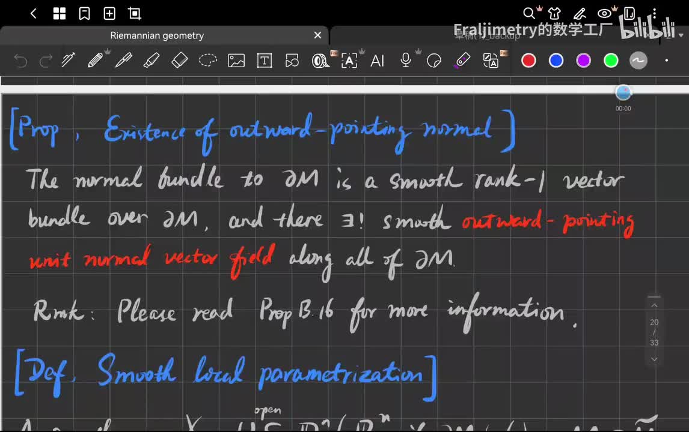Add a new page
The image size is (689, 432).
click(109, 14)
